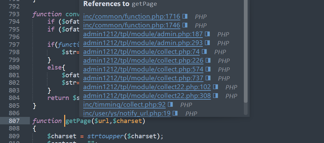Open inc/timming/collect.php:92 reference
324x143 pixels.
pyautogui.click(x=124, y=105)
